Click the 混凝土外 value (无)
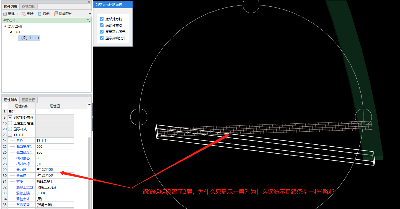Viewport: 400px width, 209px height. click(x=55, y=199)
